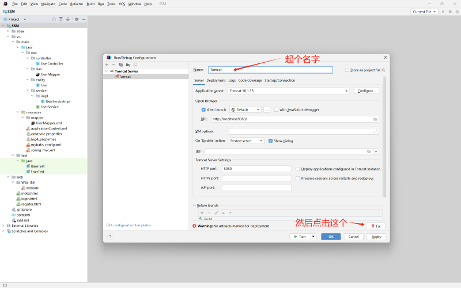Click the locate-in-project target icon

pos(54,19)
